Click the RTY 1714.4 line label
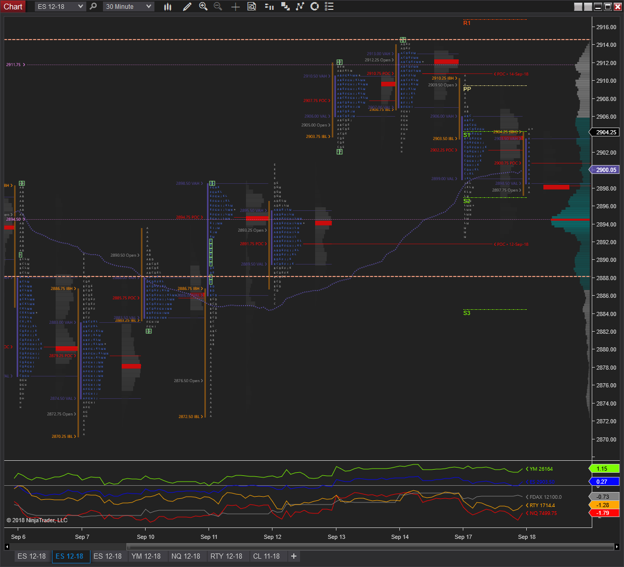Image resolution: width=624 pixels, height=567 pixels. tap(540, 505)
